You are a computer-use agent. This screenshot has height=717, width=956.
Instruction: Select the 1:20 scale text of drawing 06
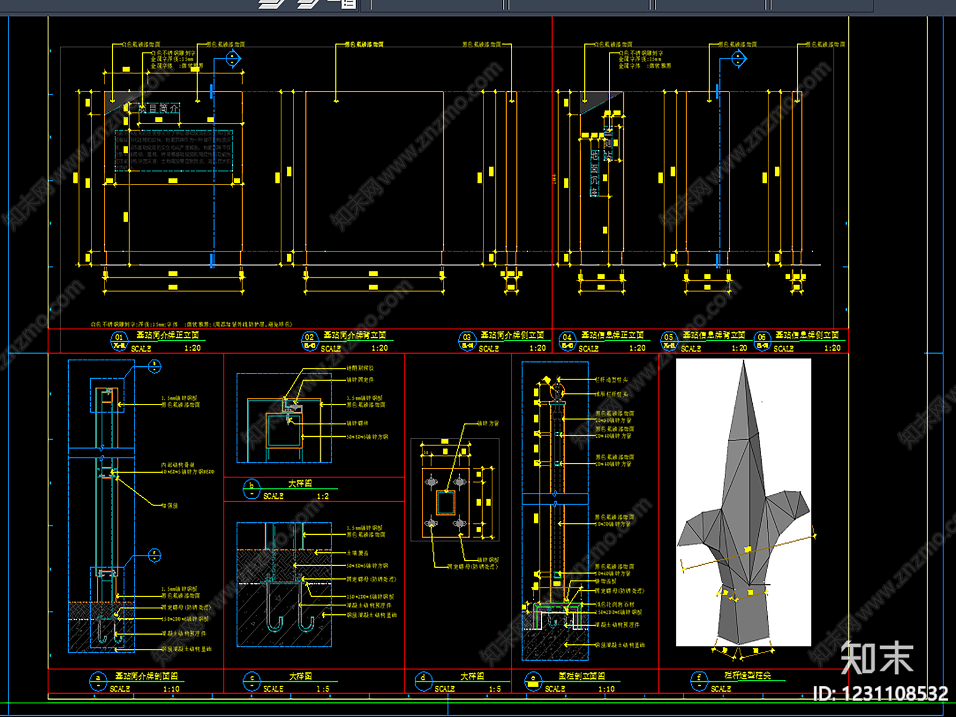(832, 348)
